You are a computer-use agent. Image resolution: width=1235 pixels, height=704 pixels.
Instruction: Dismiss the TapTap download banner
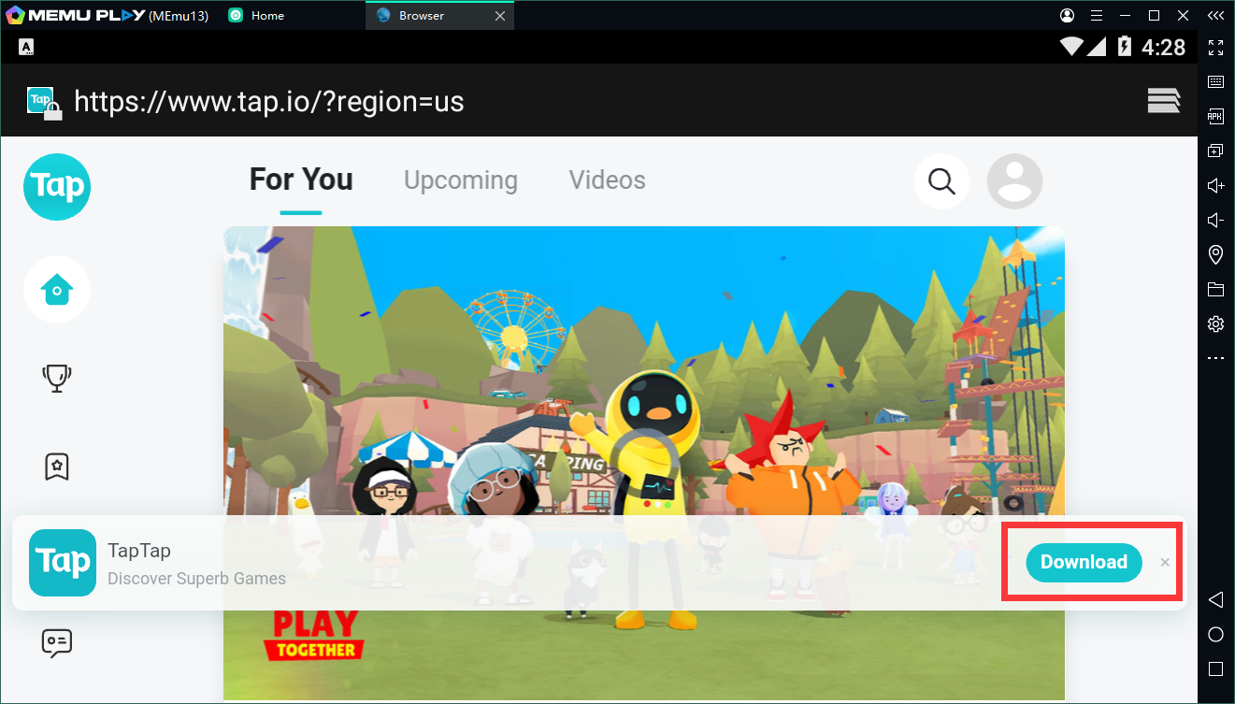(x=1165, y=562)
